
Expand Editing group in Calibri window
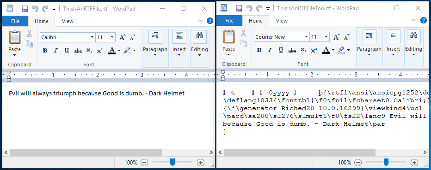click(199, 47)
